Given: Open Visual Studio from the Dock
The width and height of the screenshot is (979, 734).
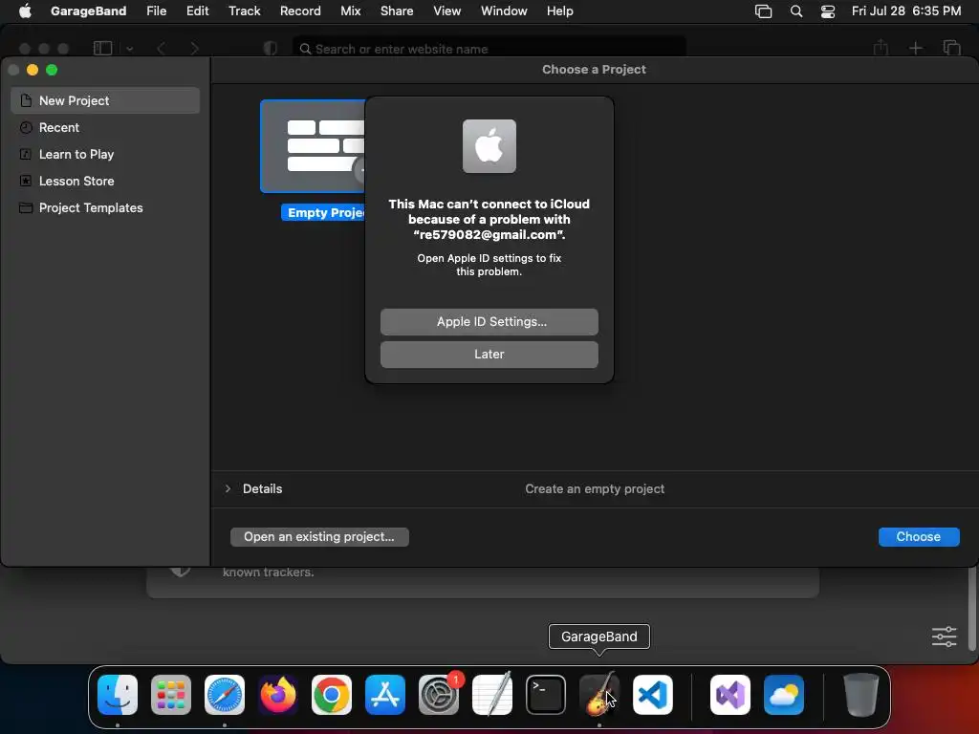Looking at the screenshot, I should tap(730, 695).
